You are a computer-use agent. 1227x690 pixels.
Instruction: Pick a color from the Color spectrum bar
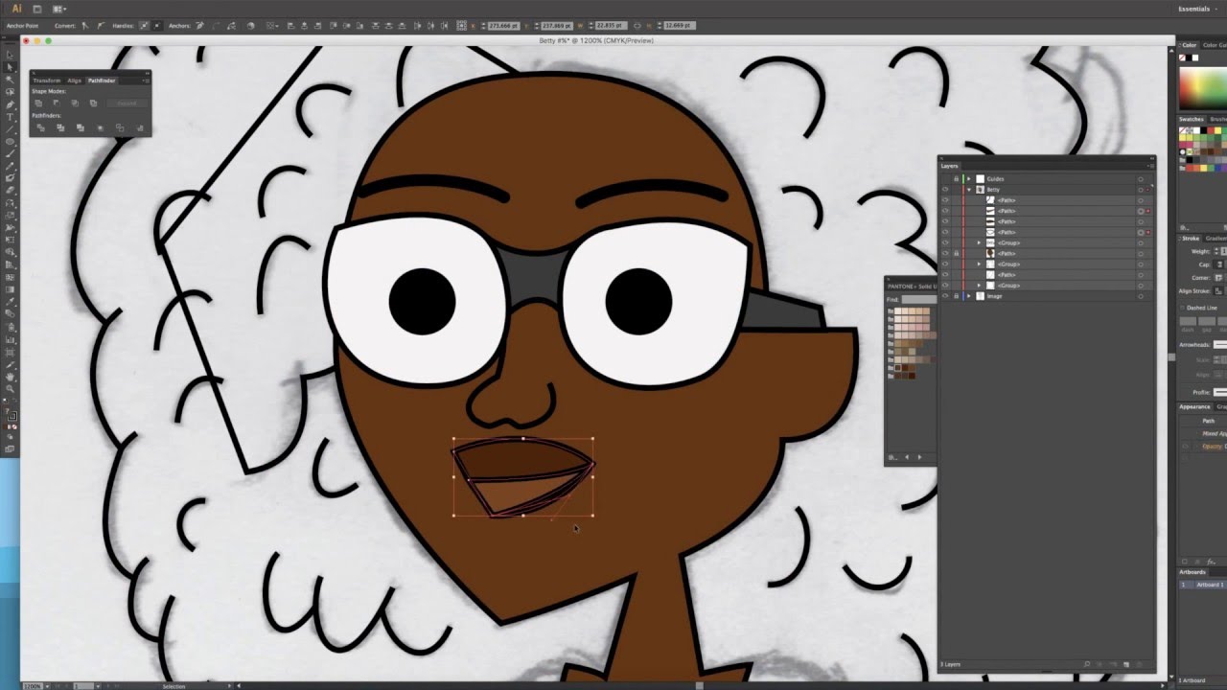(x=1205, y=89)
